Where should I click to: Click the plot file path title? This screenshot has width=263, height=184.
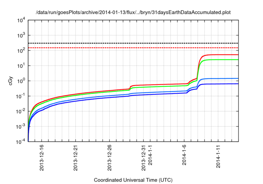[x=133, y=12]
